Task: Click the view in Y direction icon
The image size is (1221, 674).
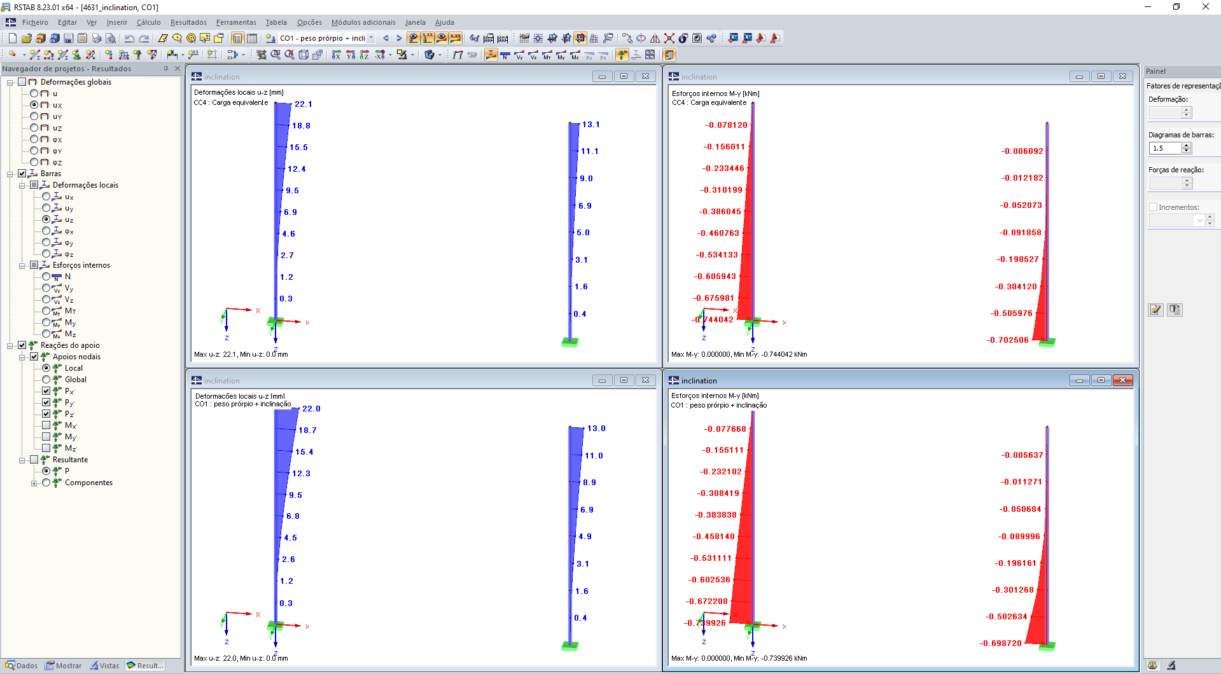Action: 351,55
